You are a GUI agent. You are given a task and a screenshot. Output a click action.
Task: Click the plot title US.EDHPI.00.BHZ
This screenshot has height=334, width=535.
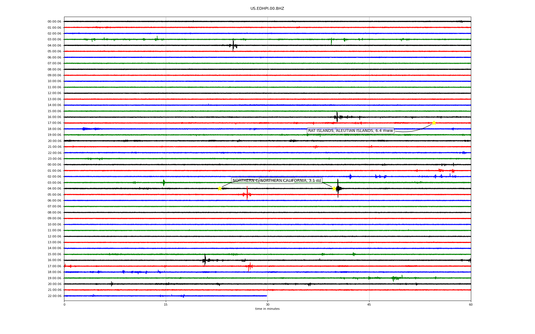pos(267,9)
